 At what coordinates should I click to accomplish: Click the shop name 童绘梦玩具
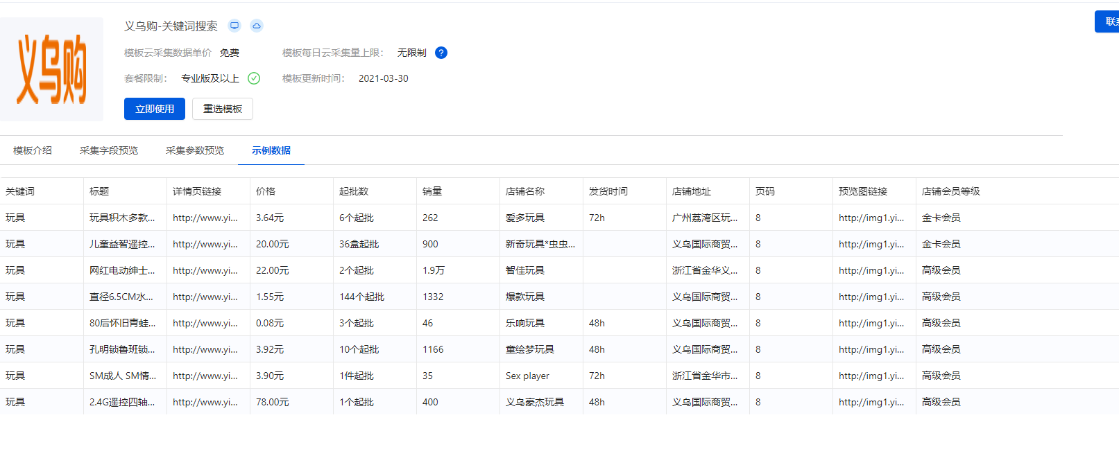[530, 349]
